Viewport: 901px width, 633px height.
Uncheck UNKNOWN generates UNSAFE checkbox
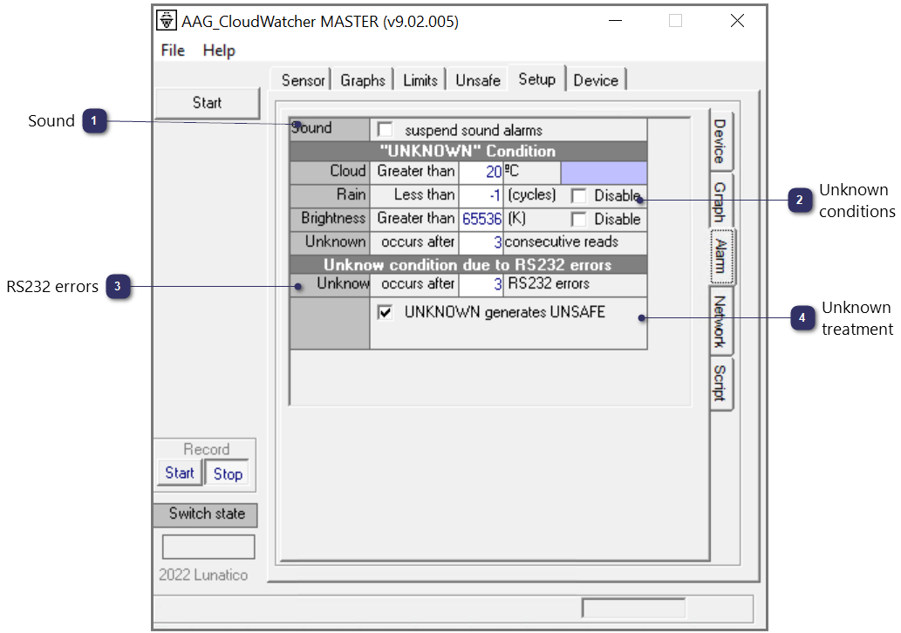pyautogui.click(x=385, y=312)
